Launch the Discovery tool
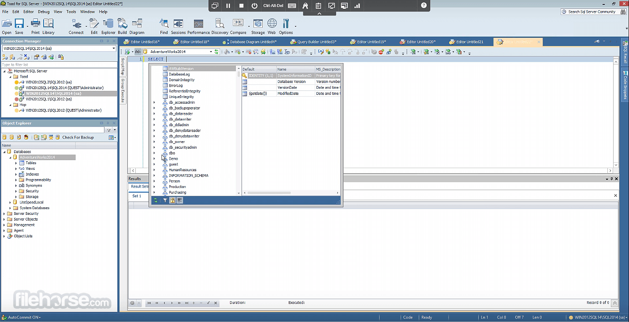This screenshot has height=322, width=629. (x=220, y=26)
